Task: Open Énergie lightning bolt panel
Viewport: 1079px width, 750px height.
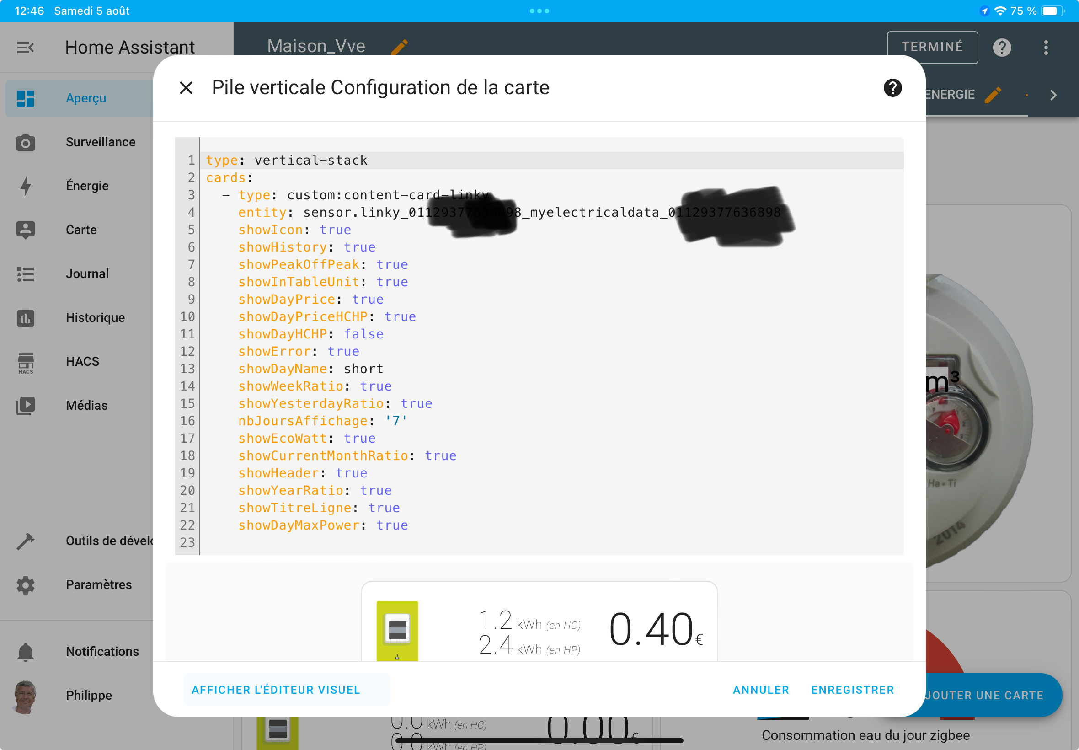Action: [x=25, y=186]
